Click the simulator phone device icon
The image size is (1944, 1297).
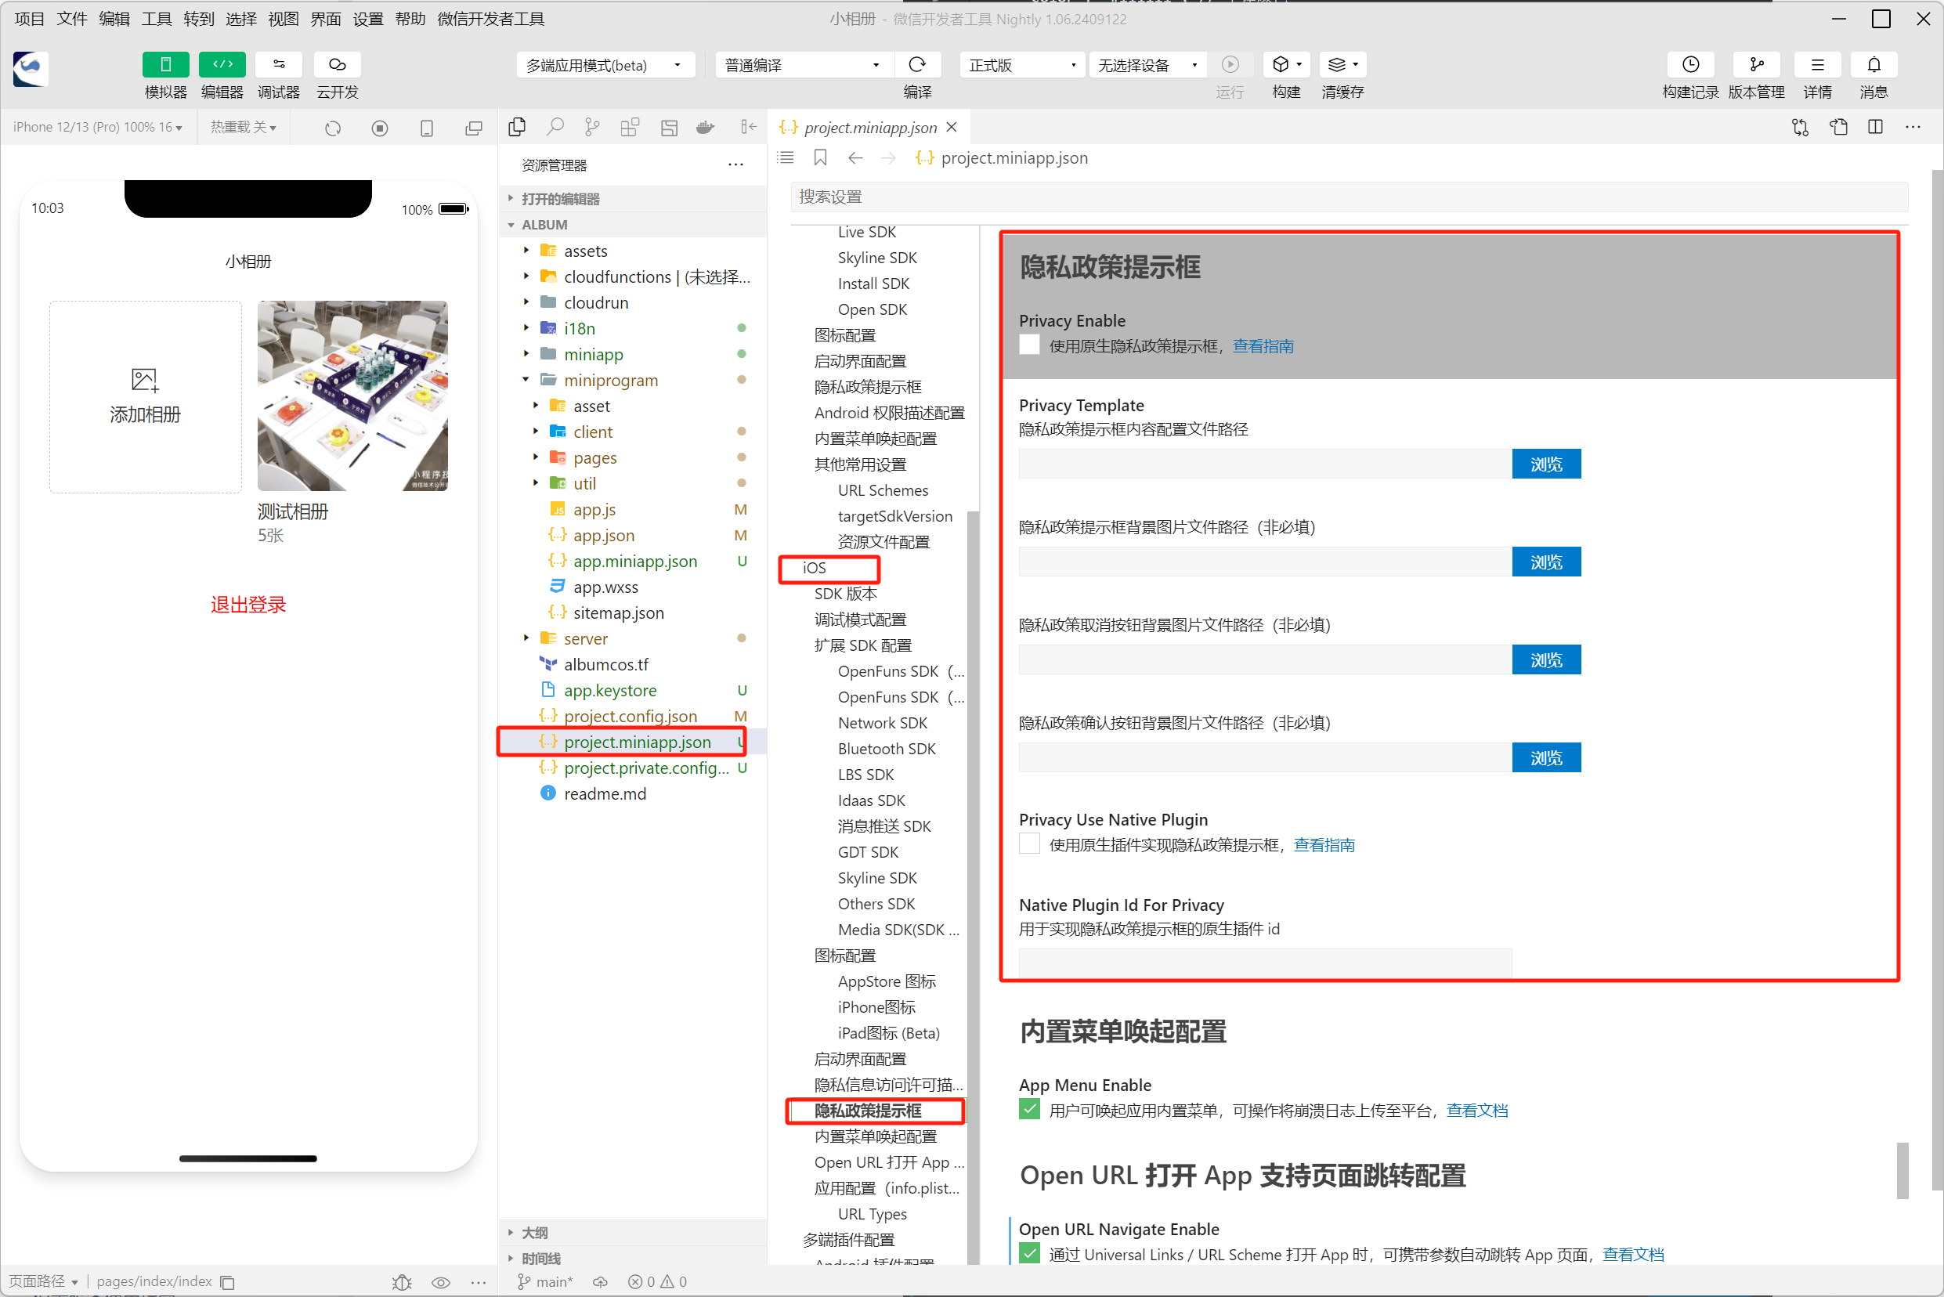(x=427, y=128)
